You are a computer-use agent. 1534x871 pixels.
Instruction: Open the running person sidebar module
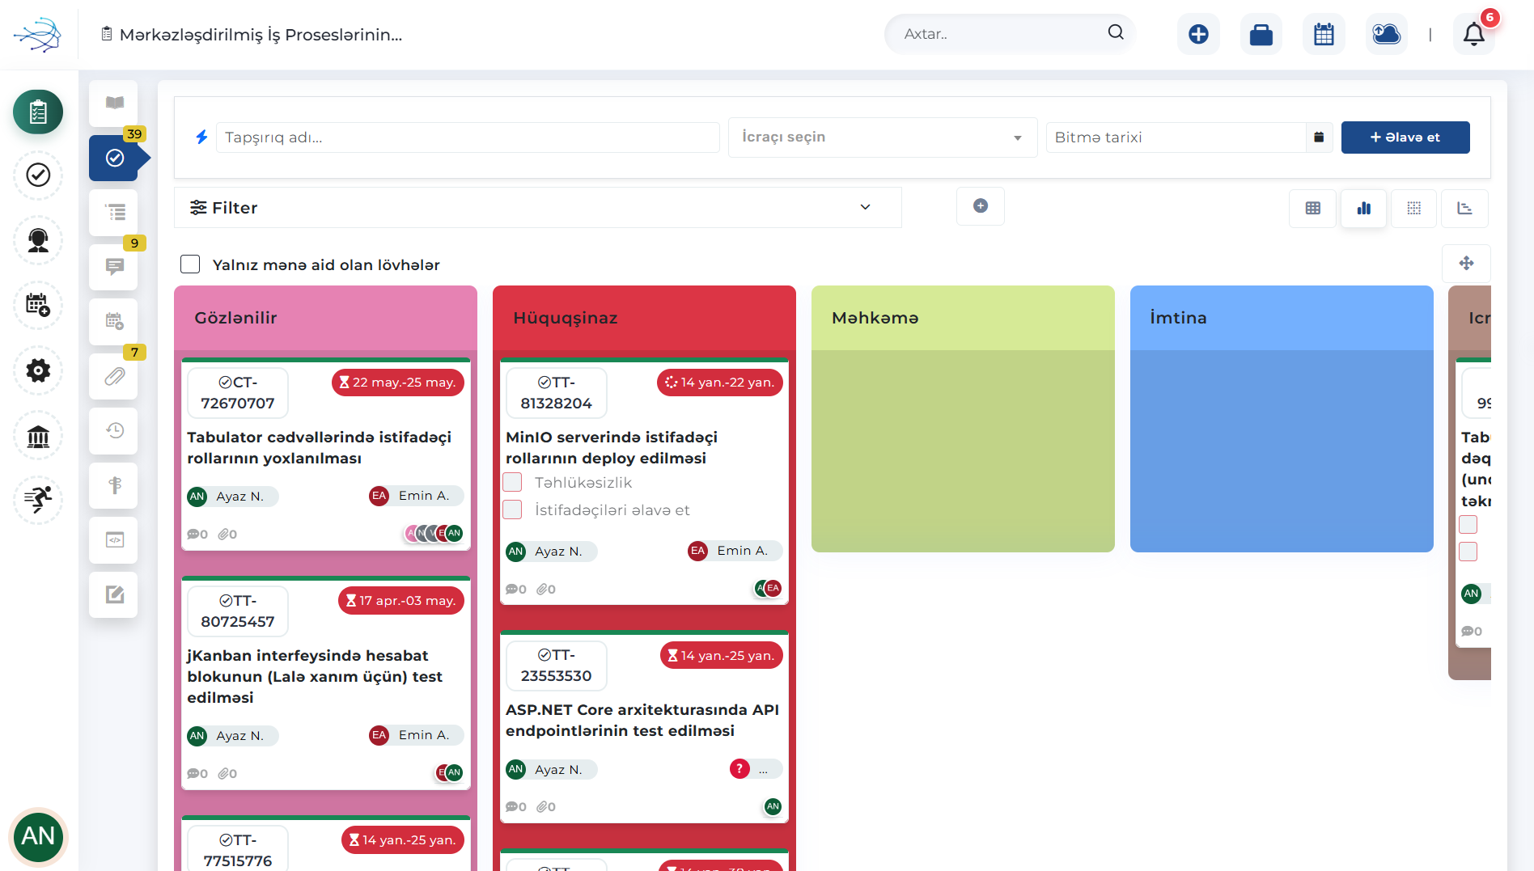[38, 500]
